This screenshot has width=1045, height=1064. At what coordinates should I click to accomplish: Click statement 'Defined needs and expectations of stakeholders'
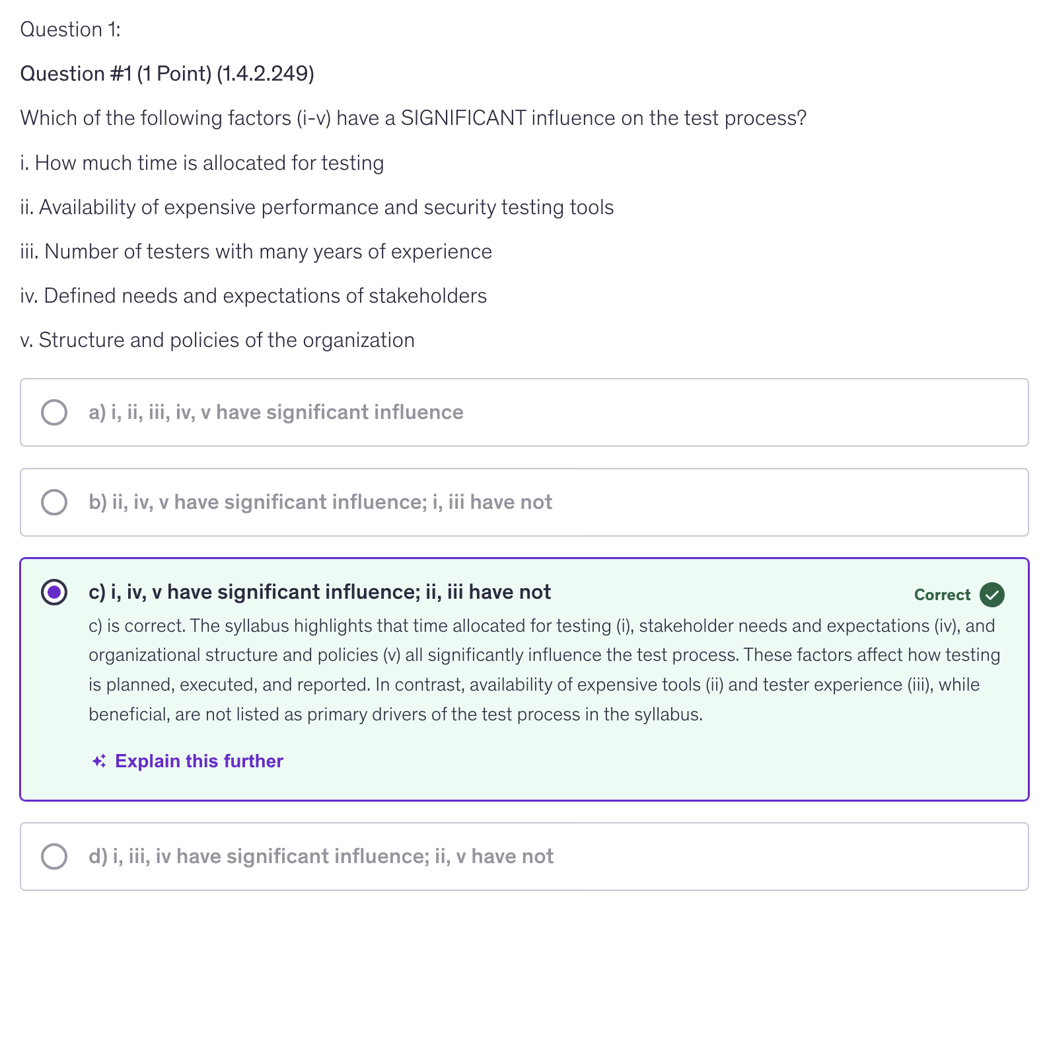pyautogui.click(x=254, y=296)
